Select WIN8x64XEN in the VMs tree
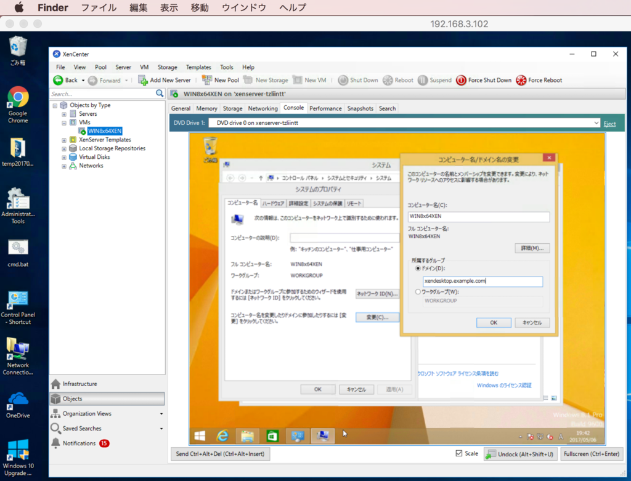The image size is (631, 481). pos(105,131)
